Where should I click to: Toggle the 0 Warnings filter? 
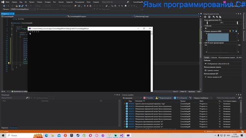pyautogui.click(x=164, y=98)
